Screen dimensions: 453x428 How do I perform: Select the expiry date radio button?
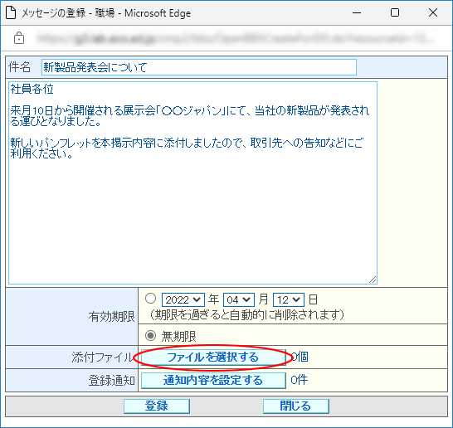tap(150, 299)
